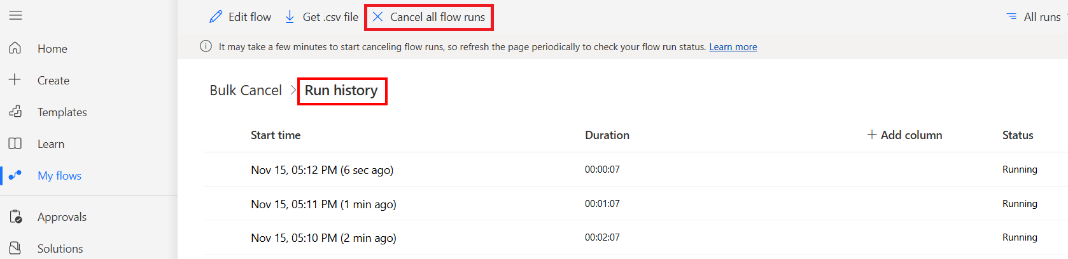1068x259 pixels.
Task: Add a column to the run table
Action: [x=904, y=135]
